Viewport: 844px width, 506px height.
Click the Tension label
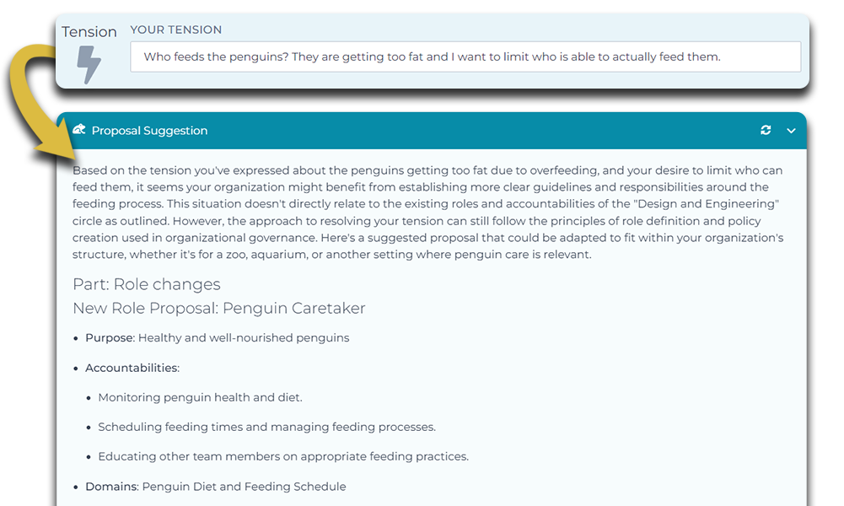click(x=89, y=32)
